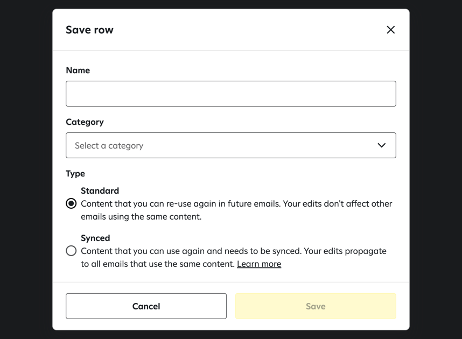Save the row
This screenshot has width=462, height=339.
click(316, 306)
